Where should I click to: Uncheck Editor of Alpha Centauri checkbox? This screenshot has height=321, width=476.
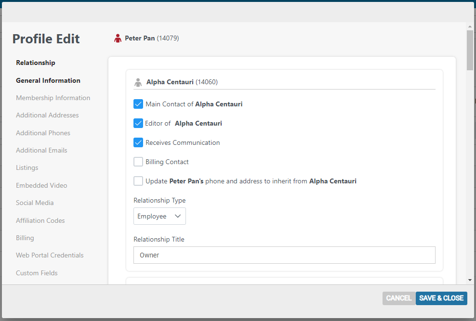click(x=138, y=123)
